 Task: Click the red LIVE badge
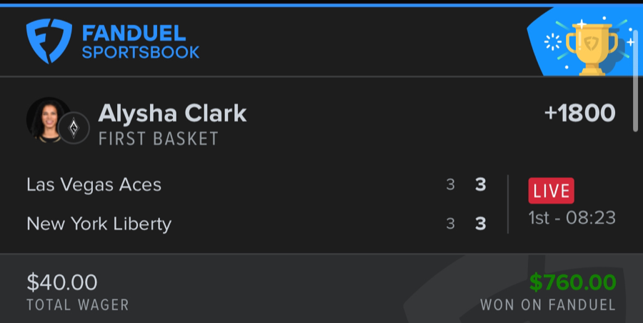[x=551, y=191]
